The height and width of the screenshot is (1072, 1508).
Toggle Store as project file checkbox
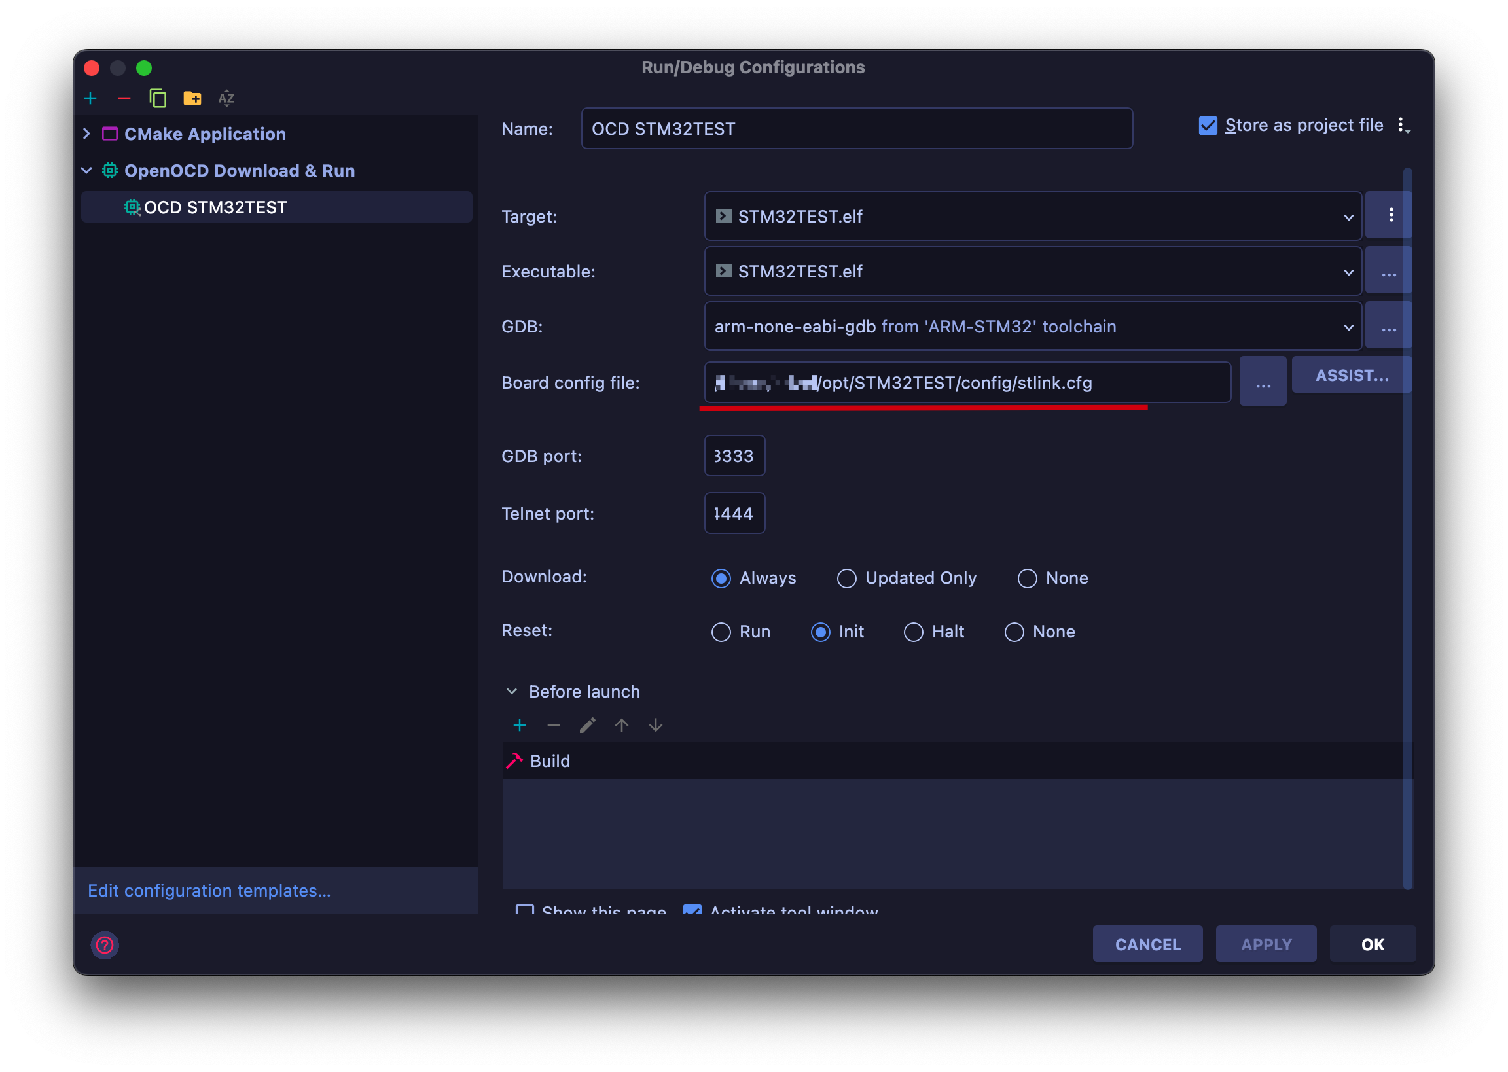[1207, 126]
